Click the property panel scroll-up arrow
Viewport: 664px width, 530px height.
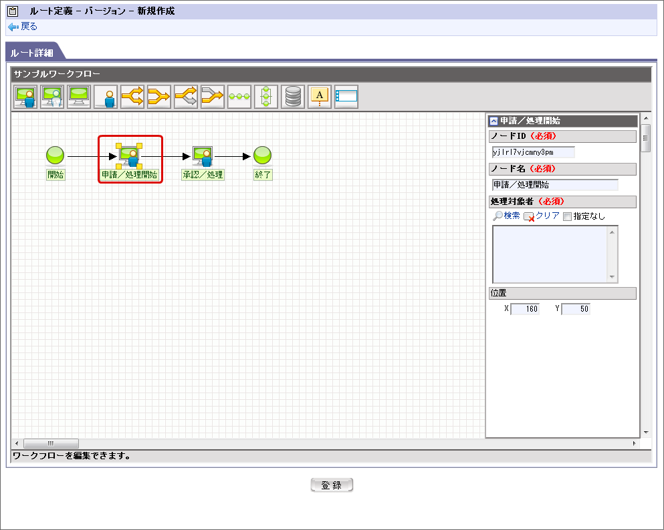click(x=646, y=118)
